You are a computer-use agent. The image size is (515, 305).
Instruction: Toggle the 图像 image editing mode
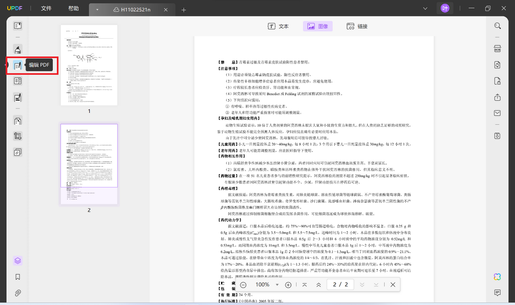point(318,26)
